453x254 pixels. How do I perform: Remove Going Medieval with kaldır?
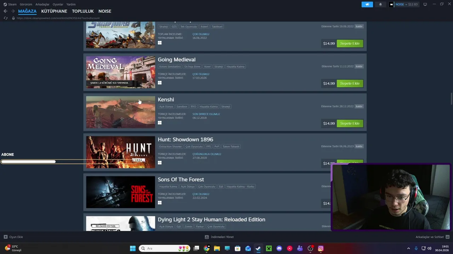(x=359, y=66)
